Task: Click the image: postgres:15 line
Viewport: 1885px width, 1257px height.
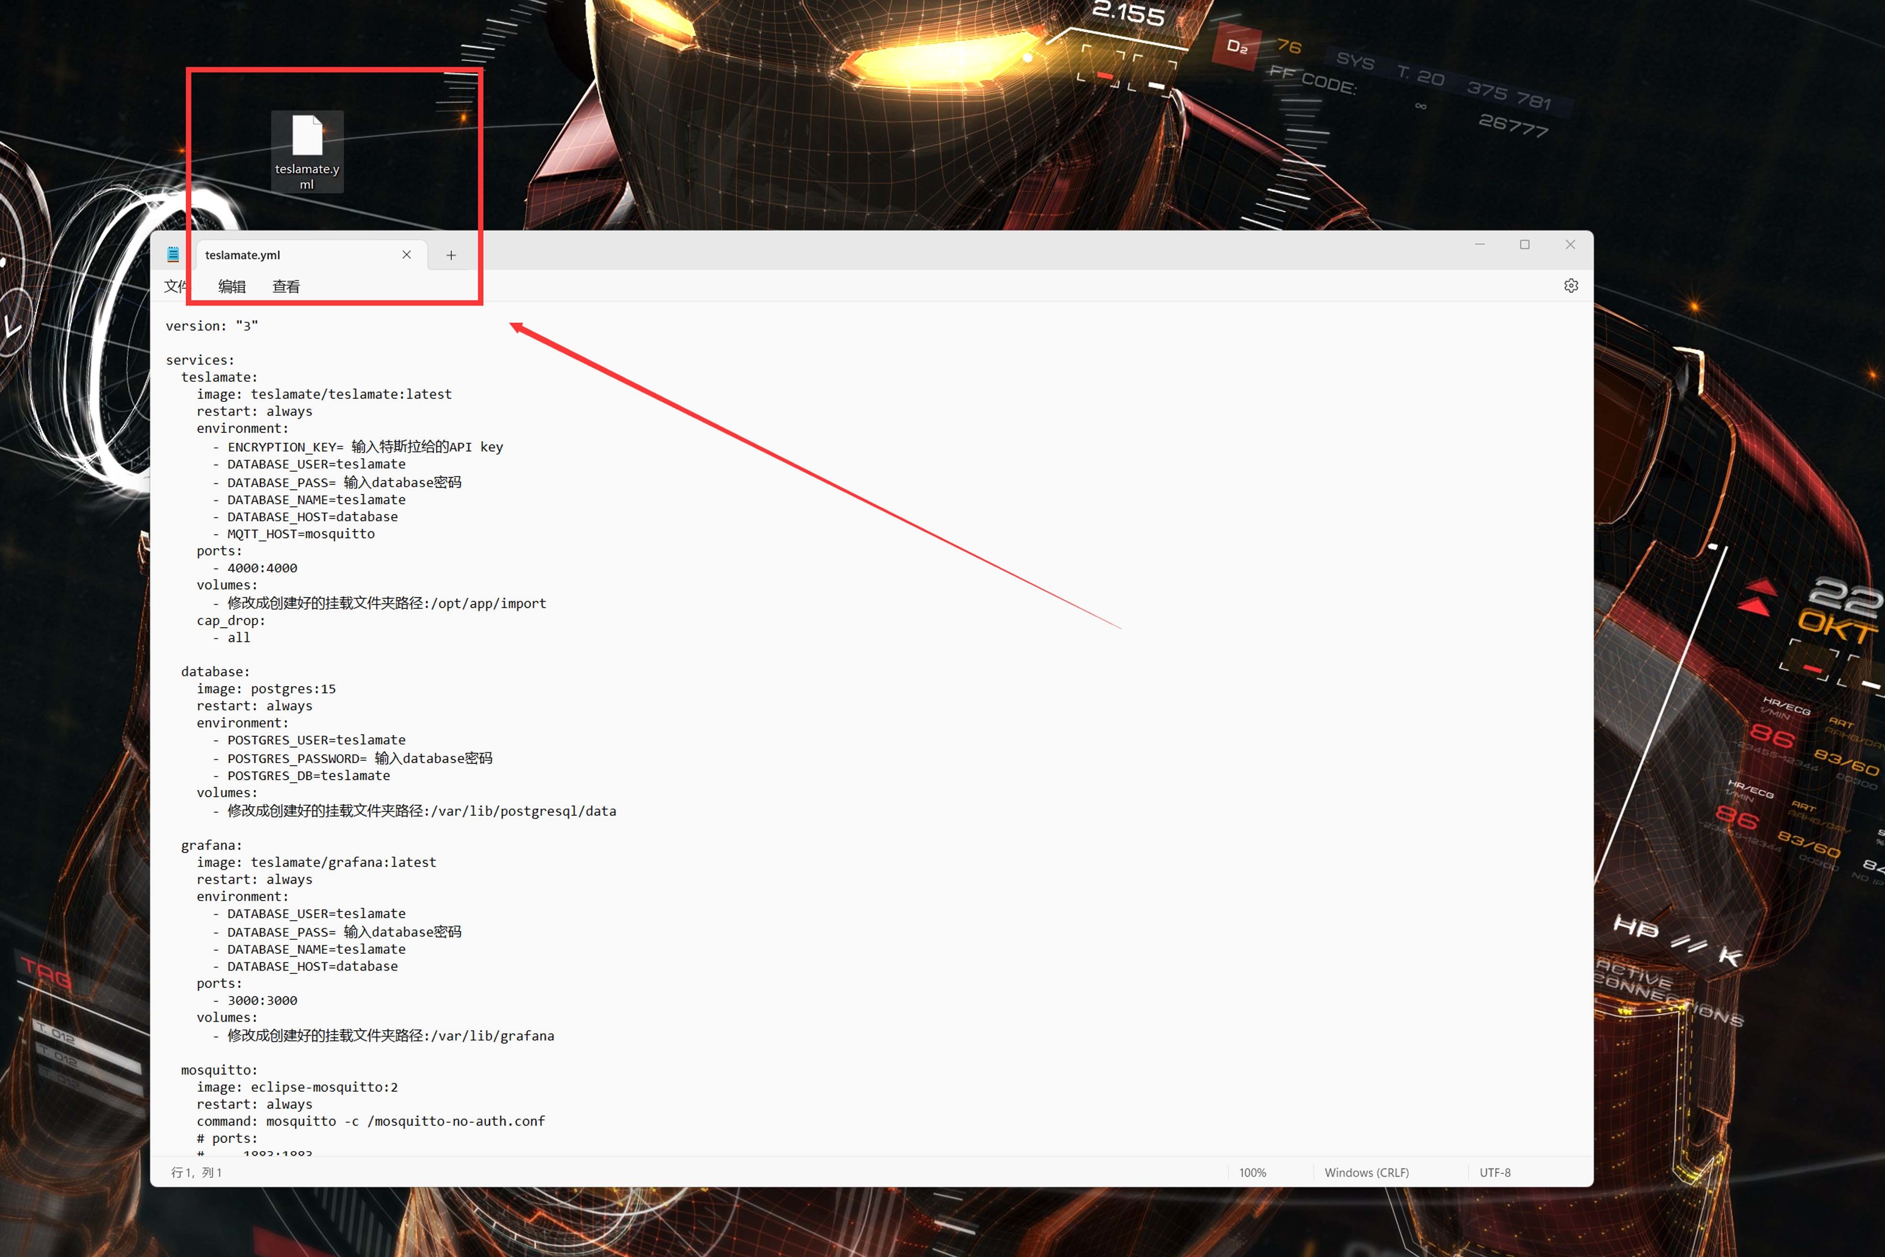Action: point(267,689)
